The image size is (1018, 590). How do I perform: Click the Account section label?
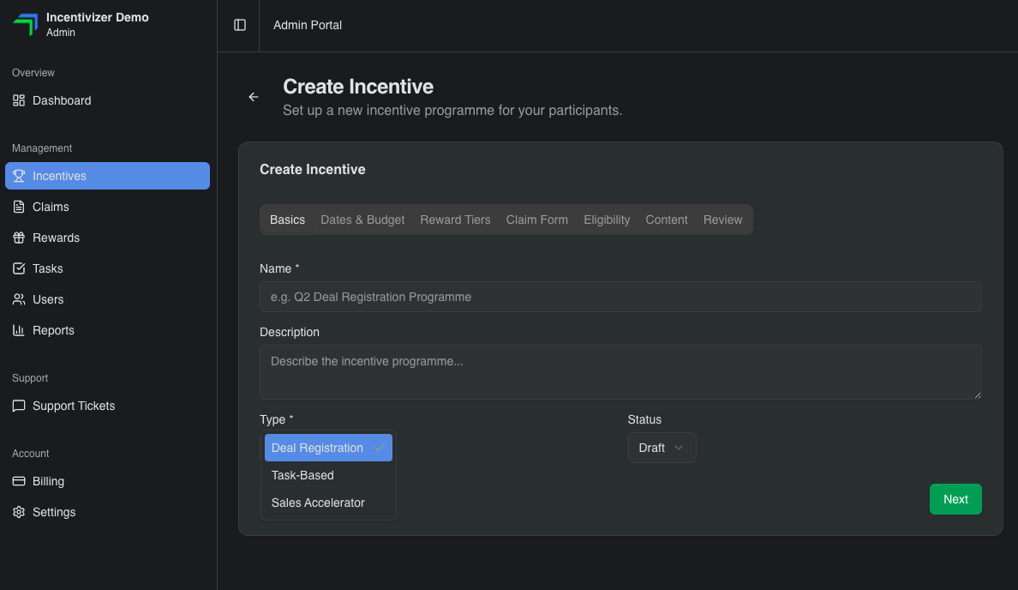[x=31, y=454]
